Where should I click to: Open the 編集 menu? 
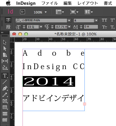pyautogui.click(x=68, y=3)
